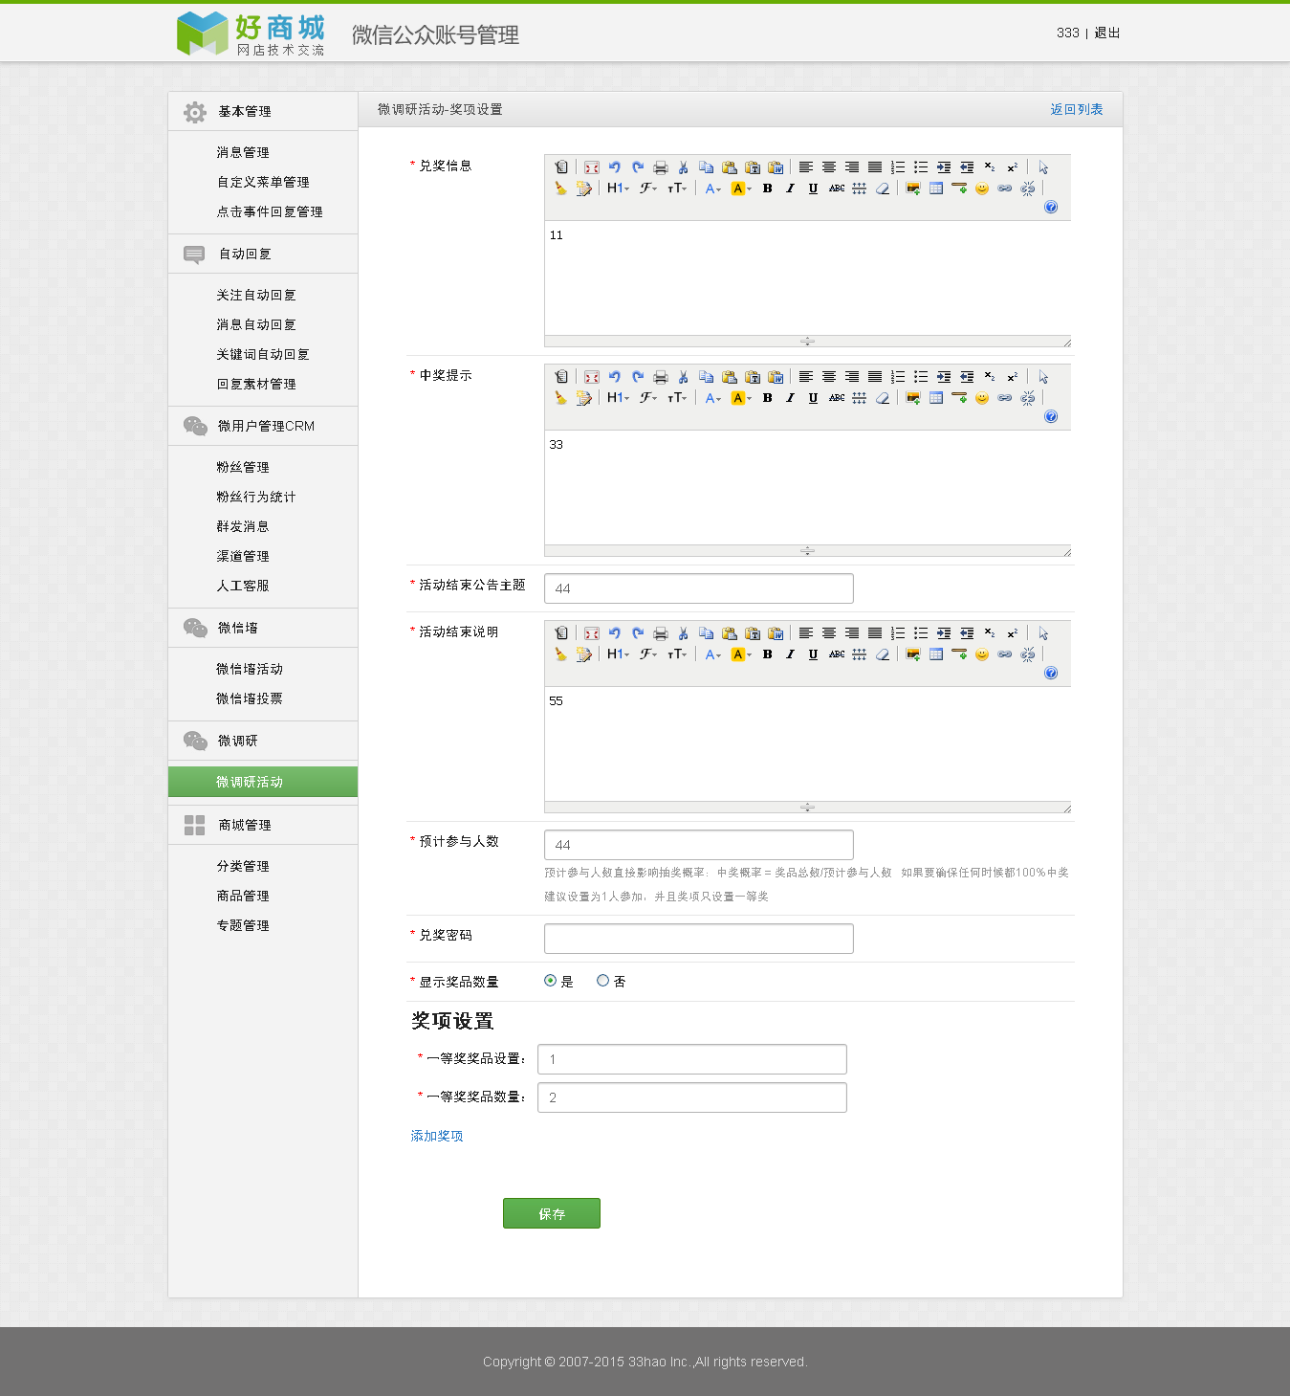The width and height of the screenshot is (1290, 1396).
Task: Open H1 heading dropdown in 兑奖信息 editor
Action: 619,188
